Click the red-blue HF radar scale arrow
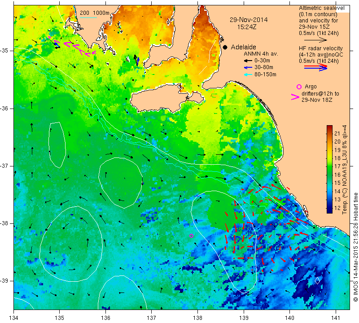This screenshot has width=359, height=323. (315, 67)
